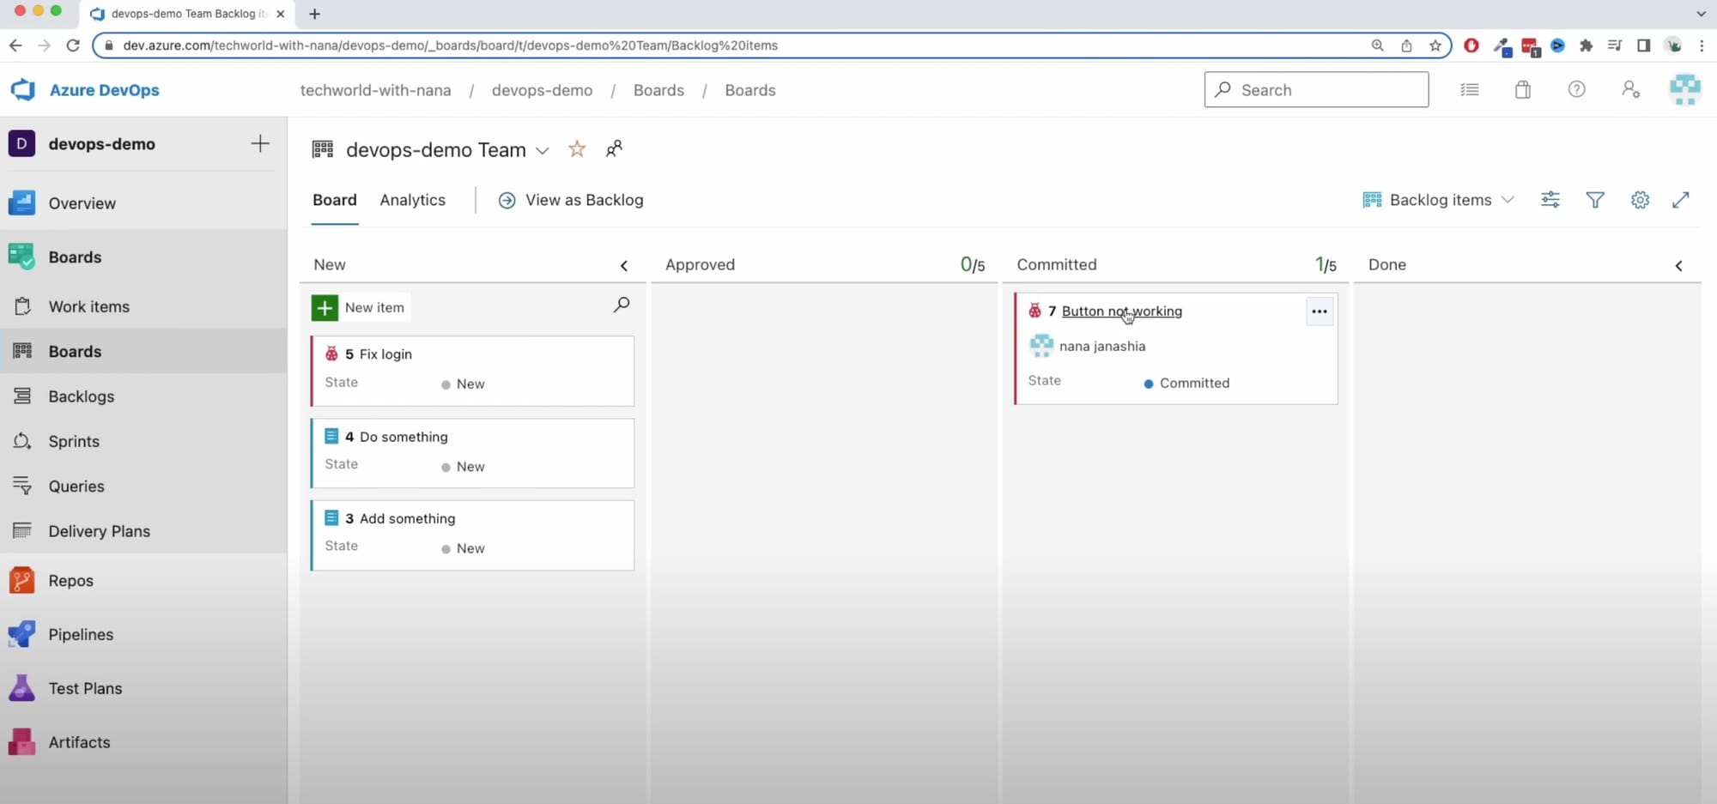Open the profile avatar in top right
The width and height of the screenshot is (1717, 804).
[1684, 89]
